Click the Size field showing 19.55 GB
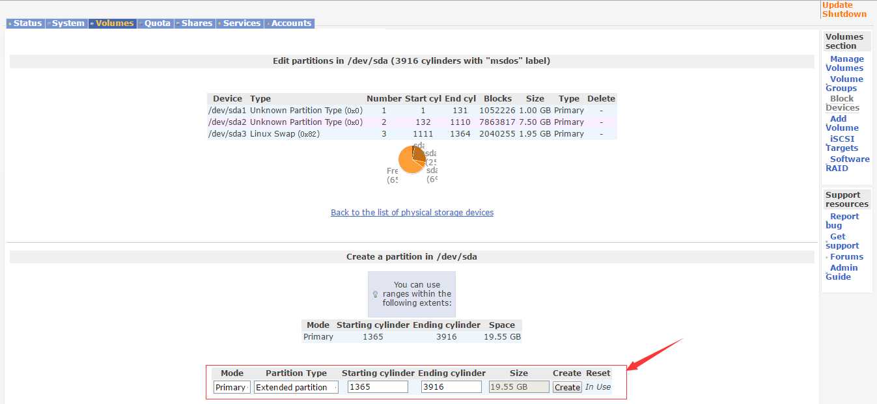The height and width of the screenshot is (404, 877). 519,387
